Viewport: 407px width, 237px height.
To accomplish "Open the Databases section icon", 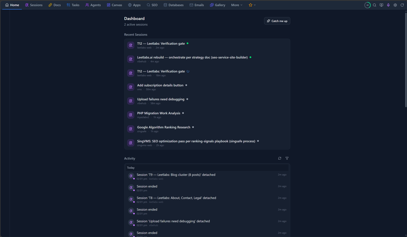I will [x=165, y=5].
